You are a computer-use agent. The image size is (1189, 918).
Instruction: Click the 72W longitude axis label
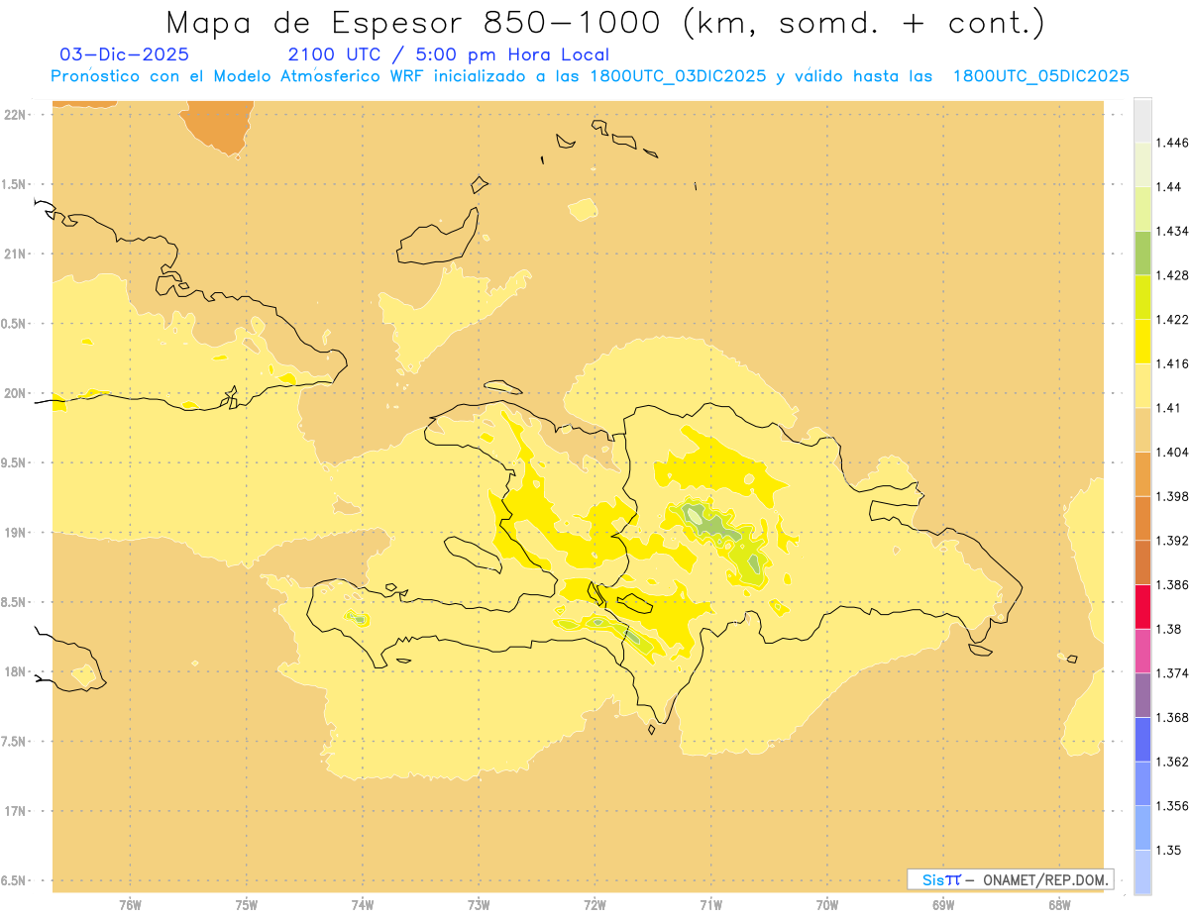(594, 903)
